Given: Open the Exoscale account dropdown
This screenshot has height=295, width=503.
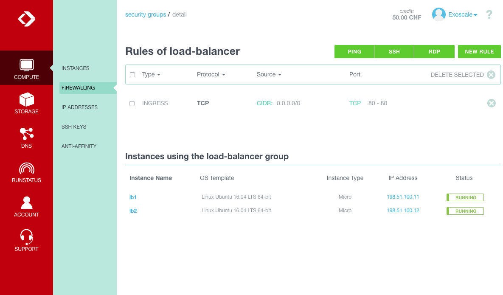Looking at the screenshot, I should pyautogui.click(x=462, y=14).
